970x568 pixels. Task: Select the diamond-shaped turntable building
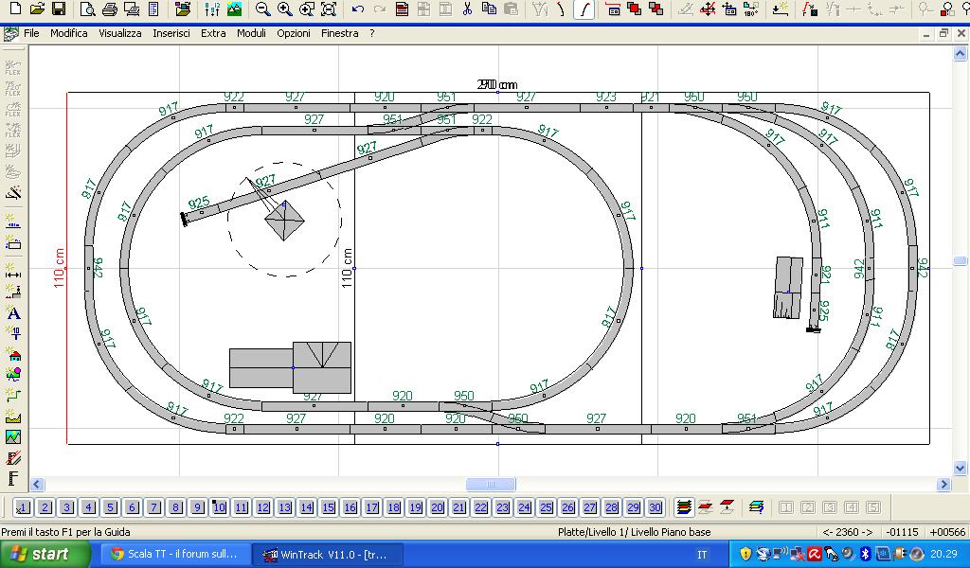tap(284, 220)
